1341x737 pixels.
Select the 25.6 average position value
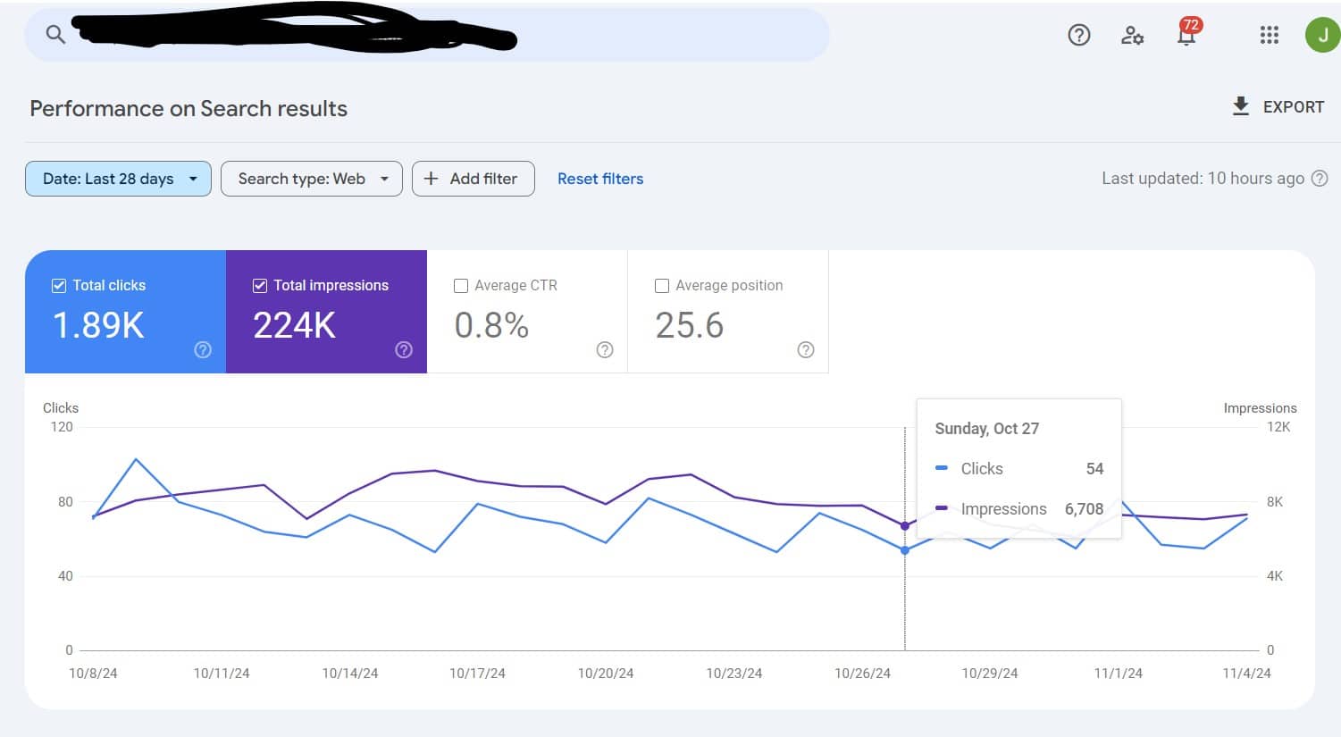(689, 325)
